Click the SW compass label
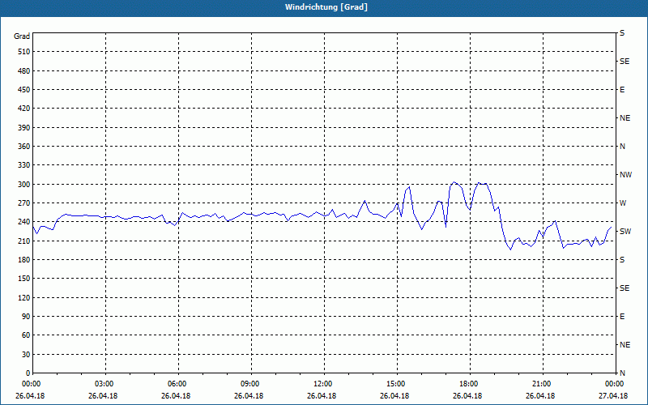 tap(625, 232)
